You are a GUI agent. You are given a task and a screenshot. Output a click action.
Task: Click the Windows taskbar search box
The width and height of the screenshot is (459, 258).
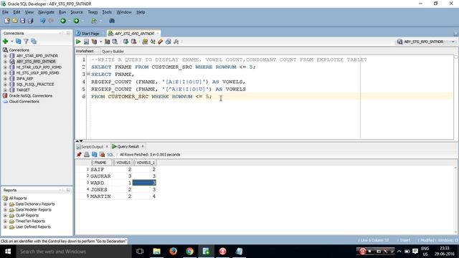(x=73, y=252)
